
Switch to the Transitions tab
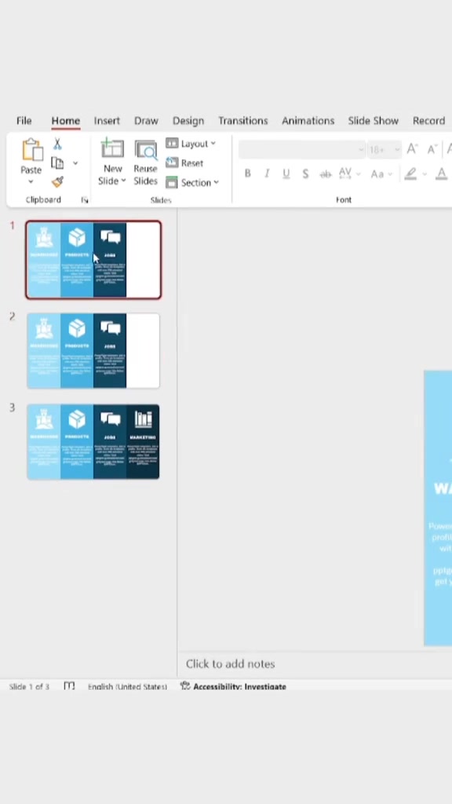pyautogui.click(x=243, y=120)
